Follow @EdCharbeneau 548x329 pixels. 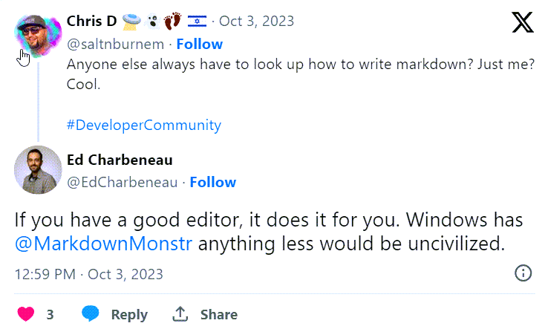213,182
